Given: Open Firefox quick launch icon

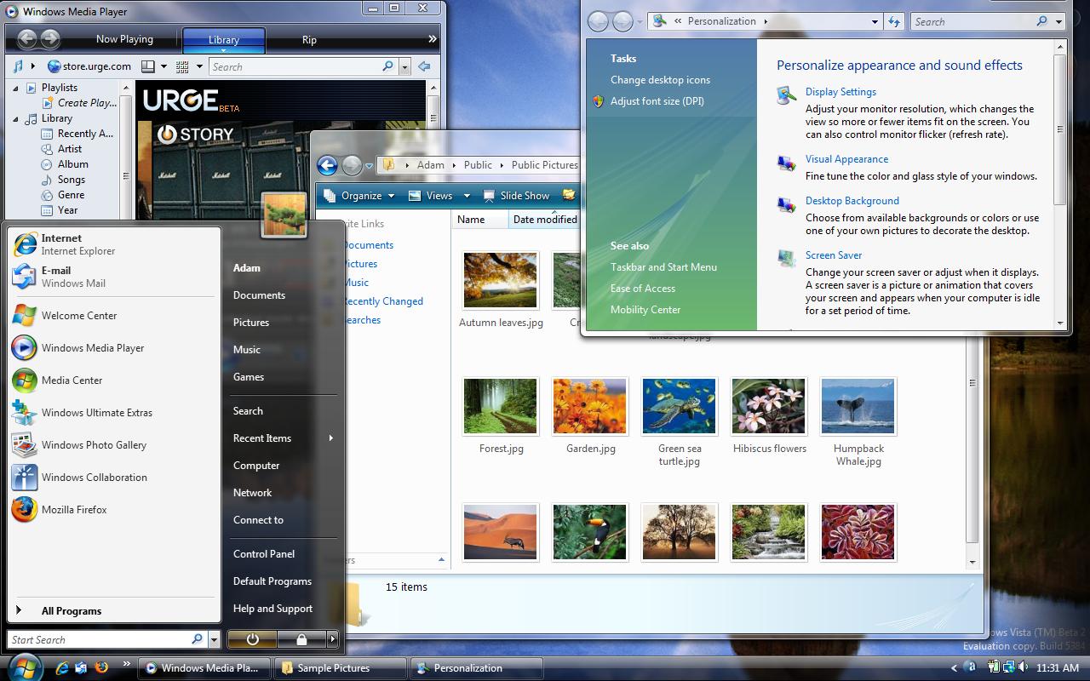Looking at the screenshot, I should click(101, 667).
